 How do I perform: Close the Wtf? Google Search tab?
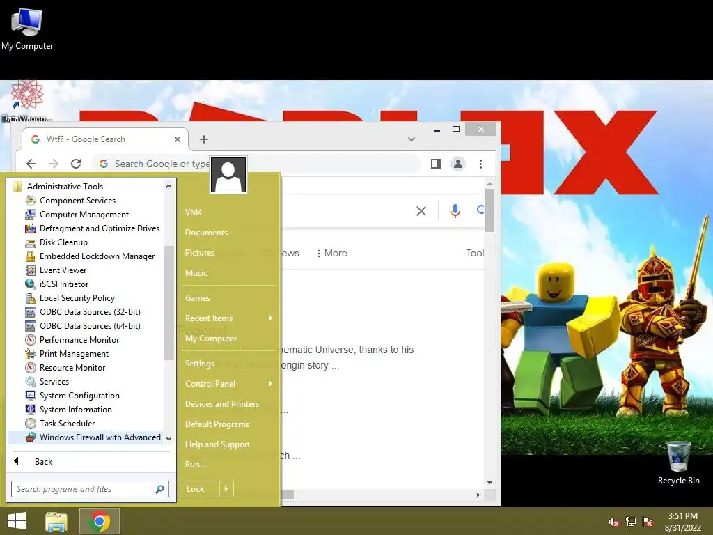[x=178, y=139]
